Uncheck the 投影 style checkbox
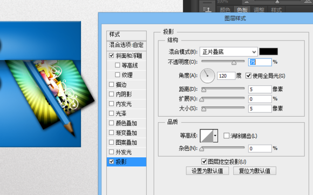Screen dimensions: 313x195 tap(111, 162)
